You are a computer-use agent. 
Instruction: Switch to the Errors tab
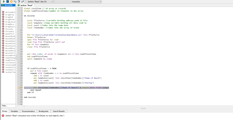point(5,111)
